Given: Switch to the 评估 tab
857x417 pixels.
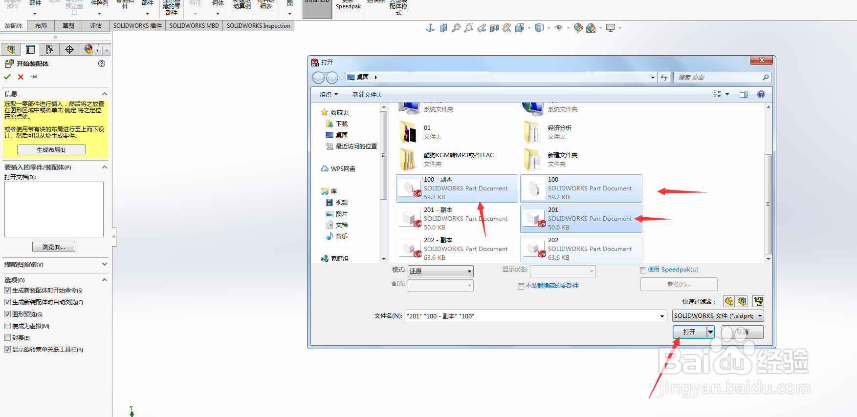Looking at the screenshot, I should (x=96, y=26).
